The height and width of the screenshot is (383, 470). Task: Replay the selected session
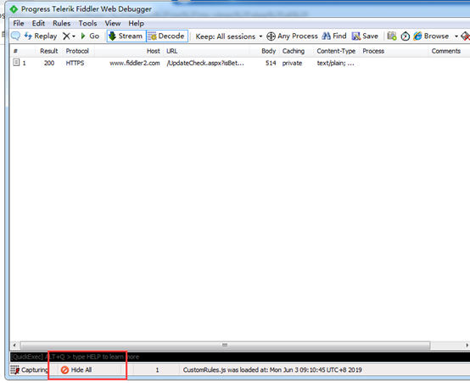[x=41, y=36]
